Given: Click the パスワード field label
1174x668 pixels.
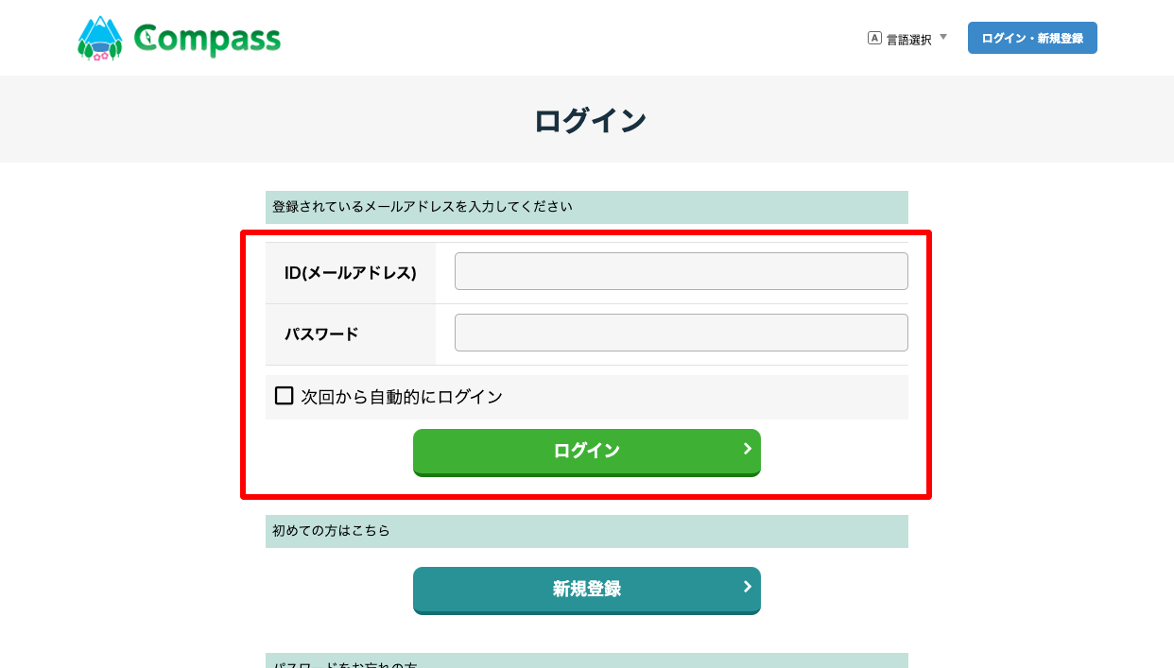Looking at the screenshot, I should (321, 334).
